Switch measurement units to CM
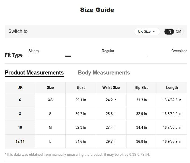 [x=178, y=32]
